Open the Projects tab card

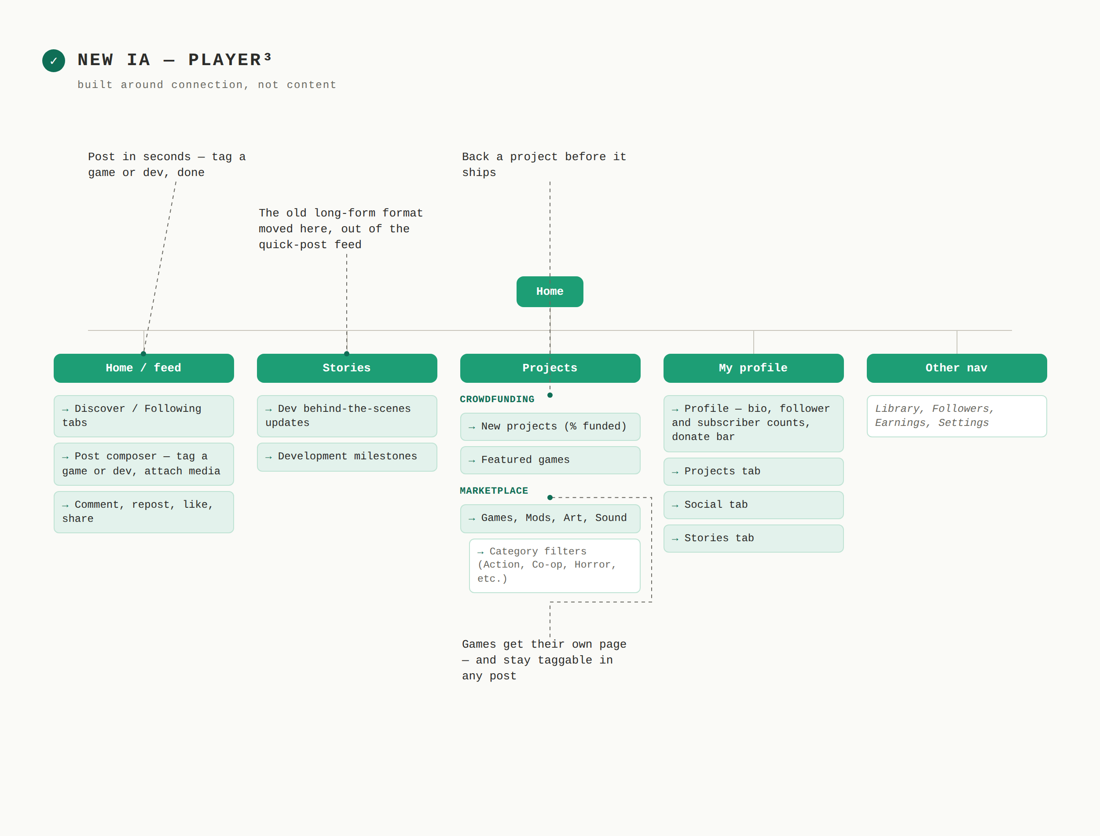(753, 471)
